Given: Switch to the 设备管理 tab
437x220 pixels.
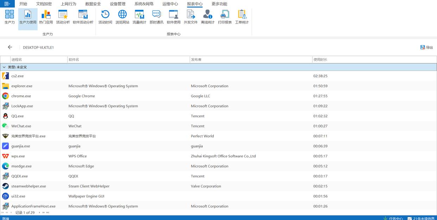Looking at the screenshot, I should tap(118, 4).
